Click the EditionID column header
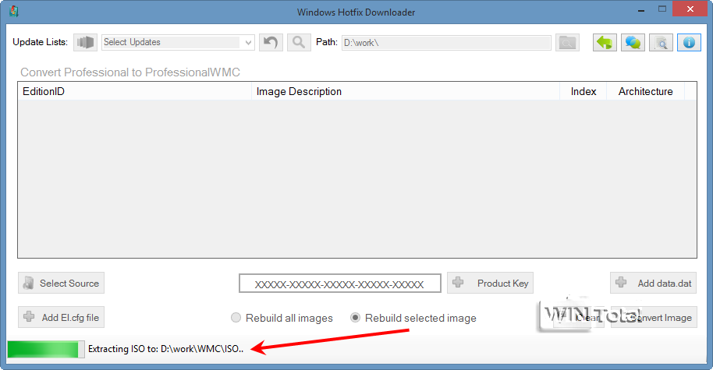Screen dimensions: 713x370 tap(135, 91)
